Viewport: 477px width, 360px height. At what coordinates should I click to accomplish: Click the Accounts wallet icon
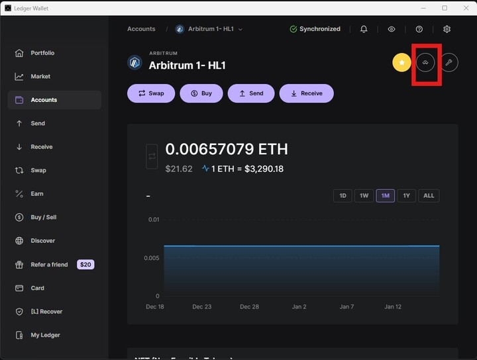(x=19, y=100)
